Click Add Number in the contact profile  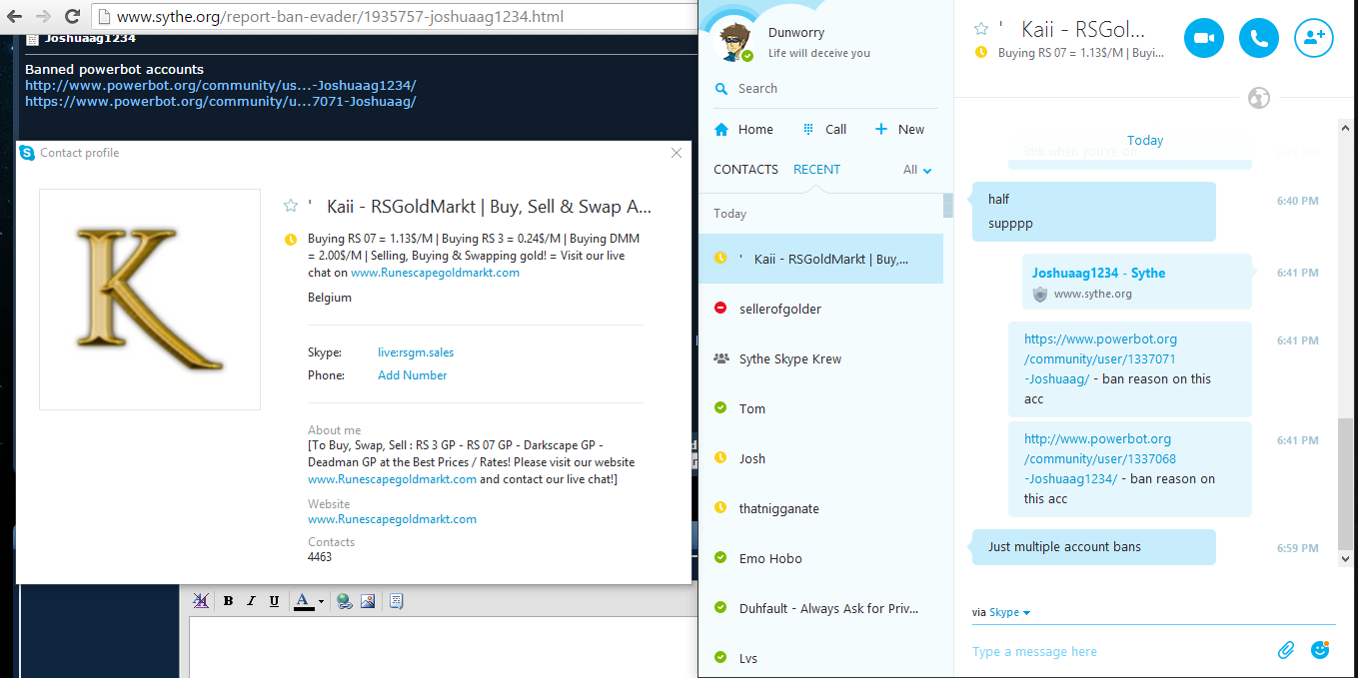[412, 375]
